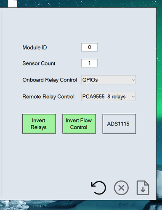Click the Module ID input field
Image resolution: width=162 pixels, height=210 pixels.
[x=90, y=47]
